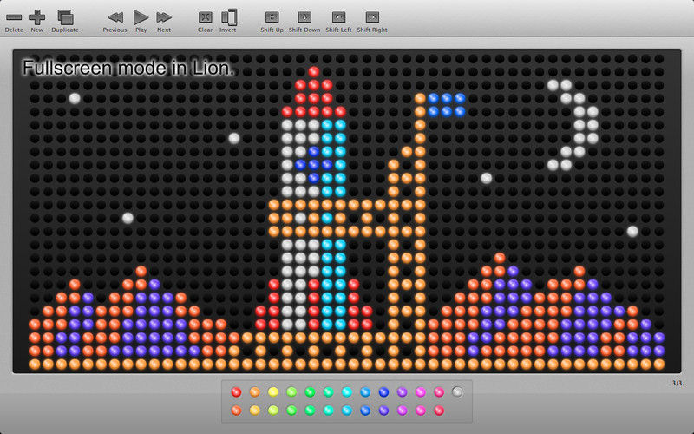Pick the red-orange peg in the lower palette row
This screenshot has height=434, width=694.
click(236, 411)
